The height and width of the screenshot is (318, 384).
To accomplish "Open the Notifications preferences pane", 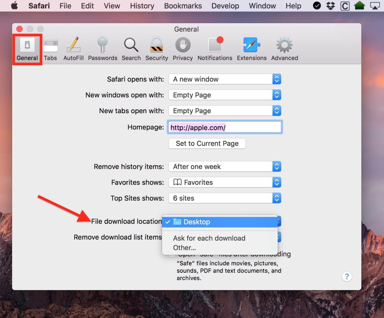I will 215,49.
